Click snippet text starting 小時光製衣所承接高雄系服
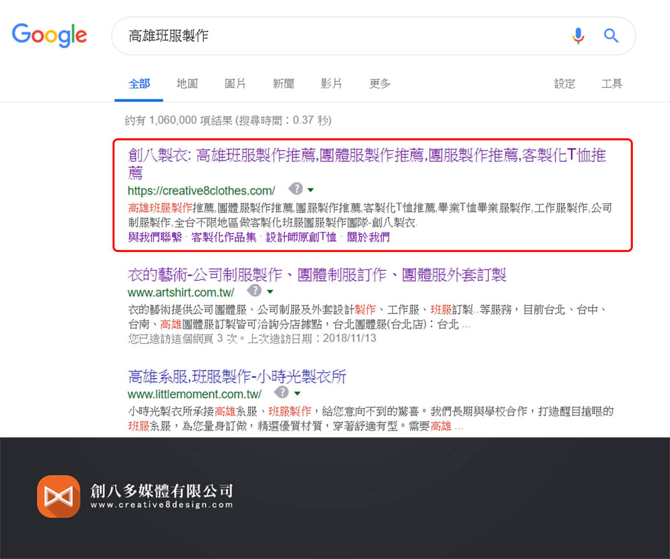Viewport: 670px width, 559px height. pyautogui.click(x=371, y=419)
